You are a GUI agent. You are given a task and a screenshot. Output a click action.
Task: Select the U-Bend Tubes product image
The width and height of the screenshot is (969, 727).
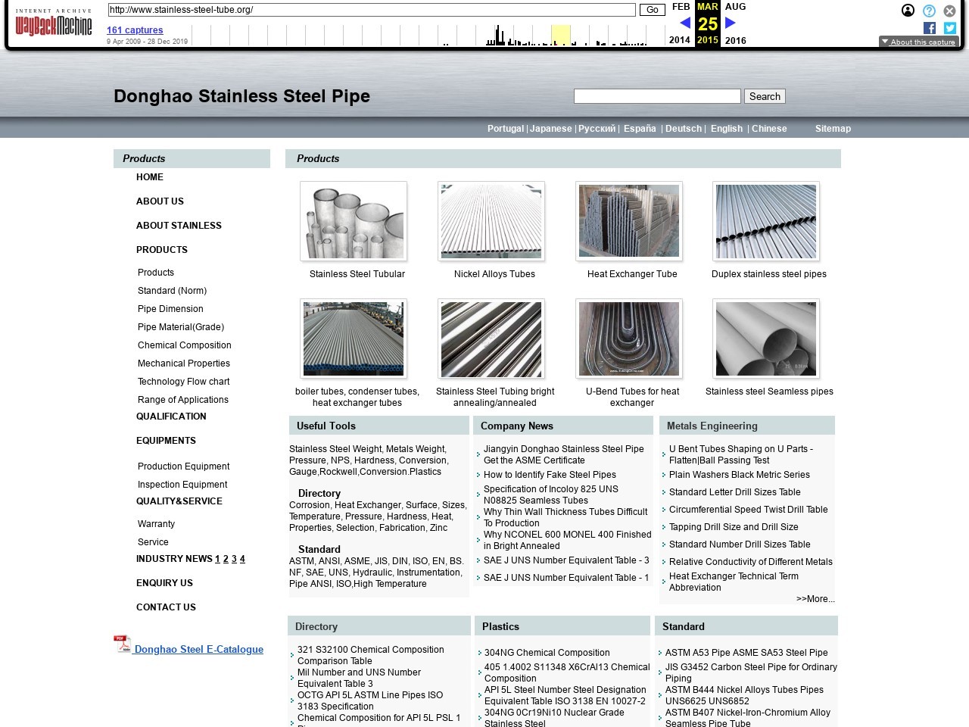(x=628, y=339)
